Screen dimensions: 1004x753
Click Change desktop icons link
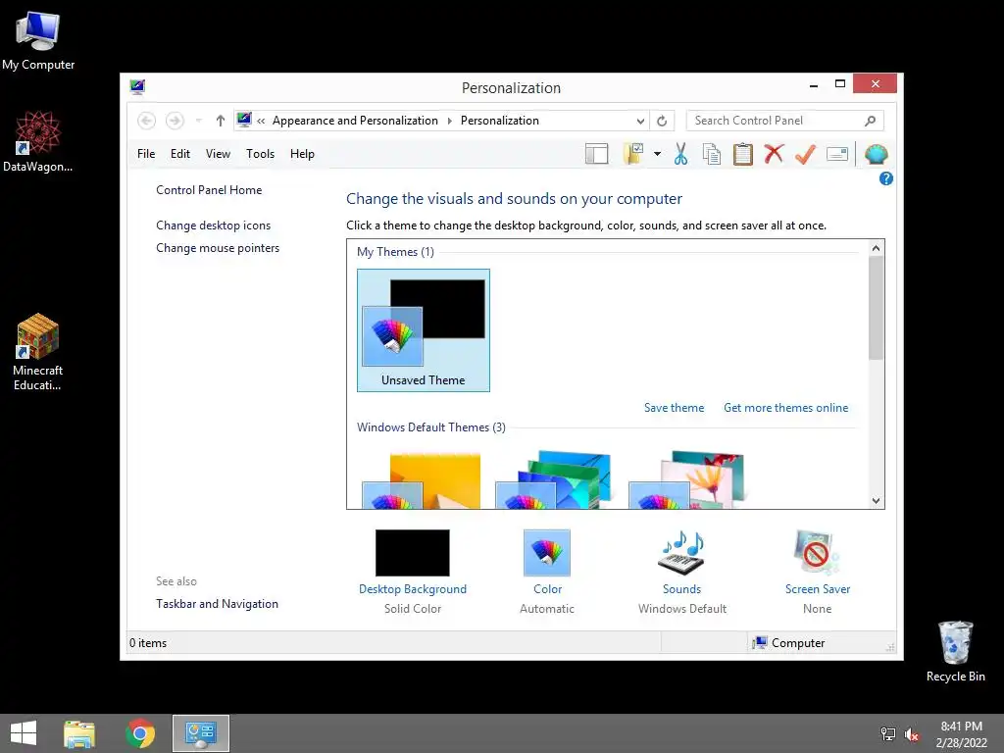coord(213,226)
